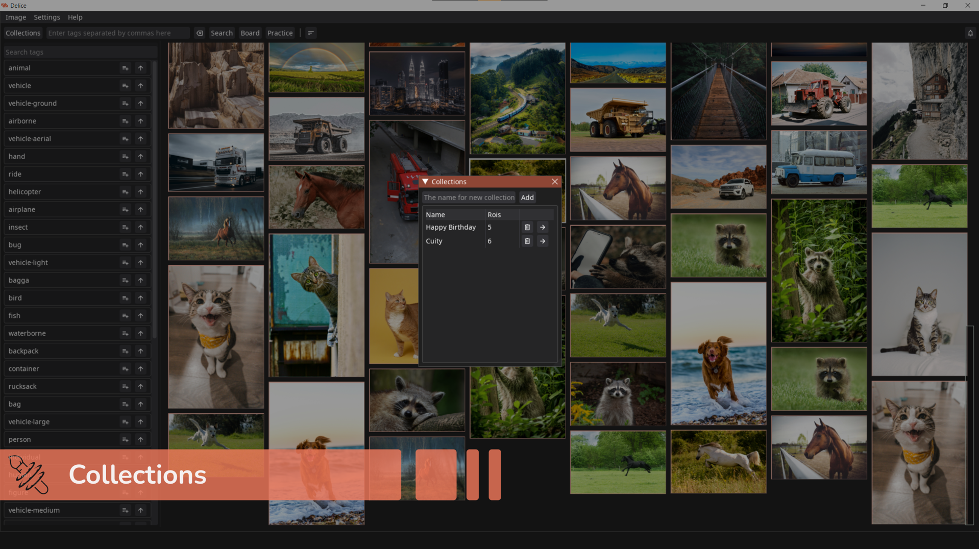The image size is (979, 549).
Task: Open the sort options dropdown in toolbar
Action: 311,33
